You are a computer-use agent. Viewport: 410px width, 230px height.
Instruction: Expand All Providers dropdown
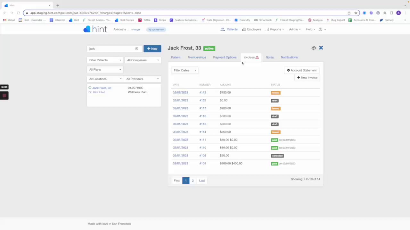[x=142, y=79]
